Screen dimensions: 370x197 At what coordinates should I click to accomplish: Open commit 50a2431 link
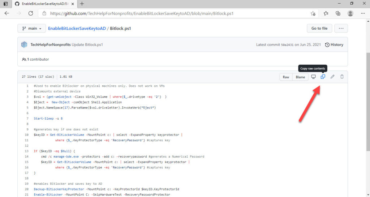tap(287, 45)
